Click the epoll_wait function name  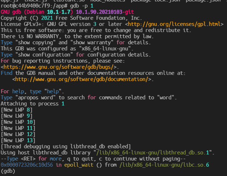79,165
